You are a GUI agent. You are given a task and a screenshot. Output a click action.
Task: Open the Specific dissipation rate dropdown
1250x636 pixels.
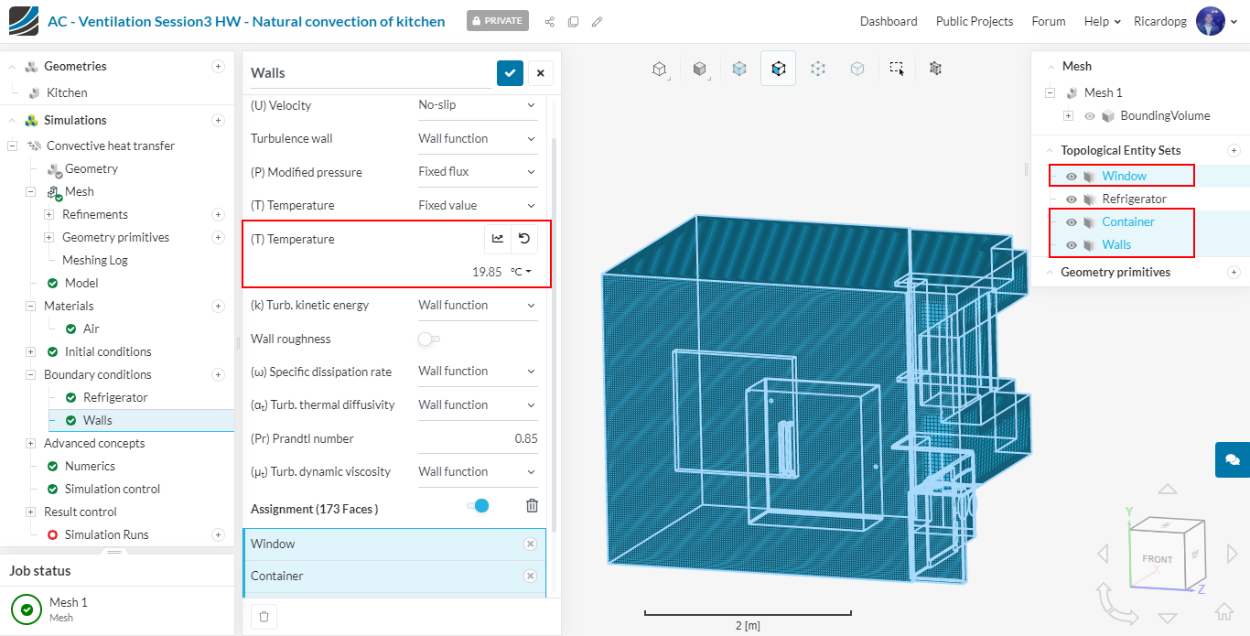pos(477,372)
